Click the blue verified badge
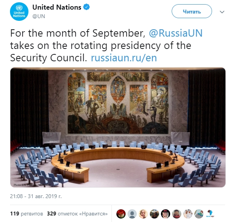The image size is (232, 222). pyautogui.click(x=87, y=7)
